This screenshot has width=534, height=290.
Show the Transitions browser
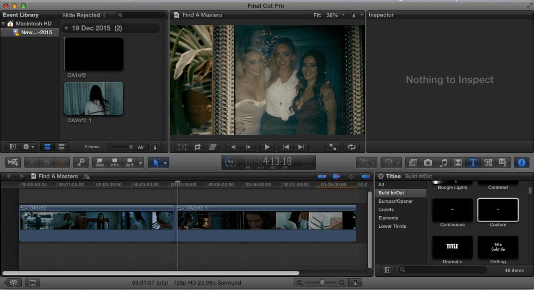(458, 163)
